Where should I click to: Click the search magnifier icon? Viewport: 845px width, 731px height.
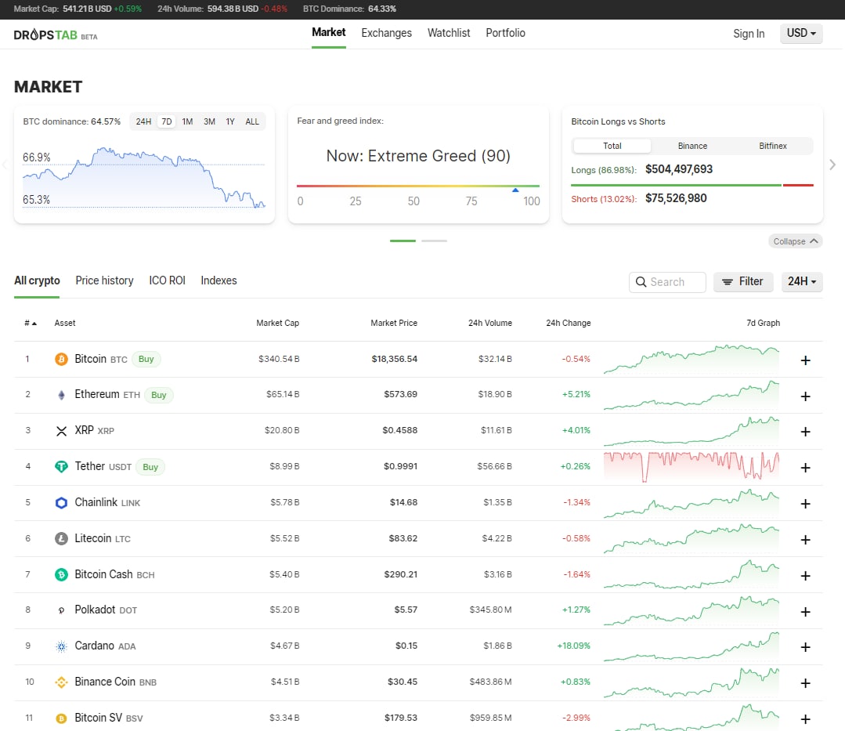[x=641, y=282]
